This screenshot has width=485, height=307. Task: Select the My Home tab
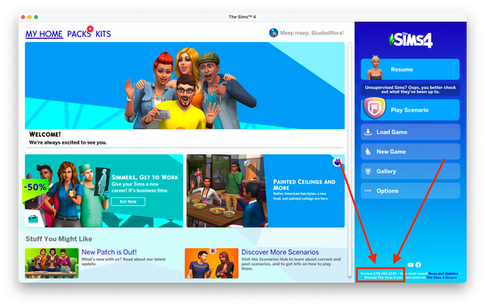[x=44, y=34]
